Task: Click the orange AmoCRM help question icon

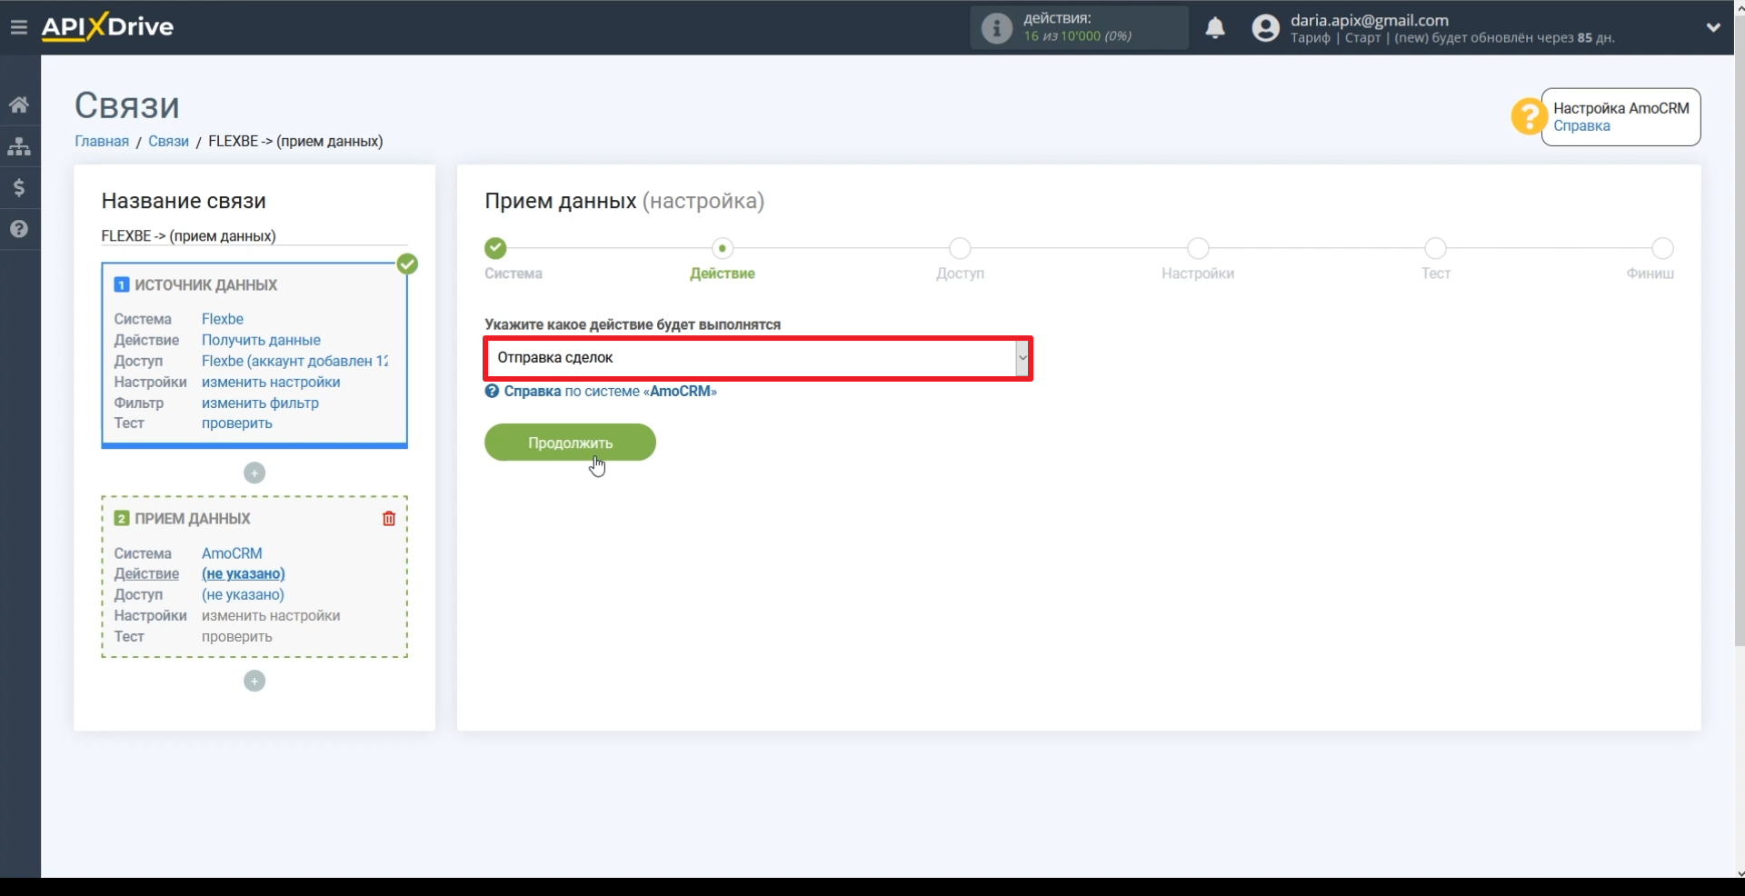Action: [x=1529, y=116]
